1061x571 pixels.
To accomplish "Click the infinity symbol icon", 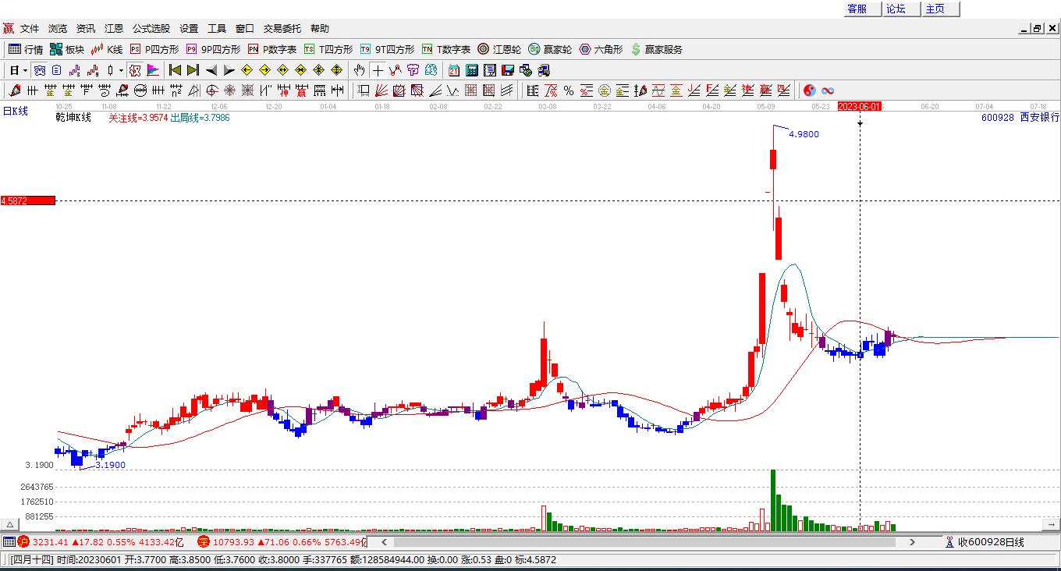I will [x=828, y=90].
